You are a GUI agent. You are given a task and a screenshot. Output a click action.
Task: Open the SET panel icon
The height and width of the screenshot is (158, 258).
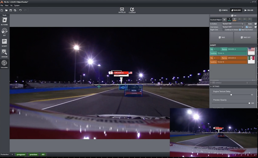coord(4,32)
